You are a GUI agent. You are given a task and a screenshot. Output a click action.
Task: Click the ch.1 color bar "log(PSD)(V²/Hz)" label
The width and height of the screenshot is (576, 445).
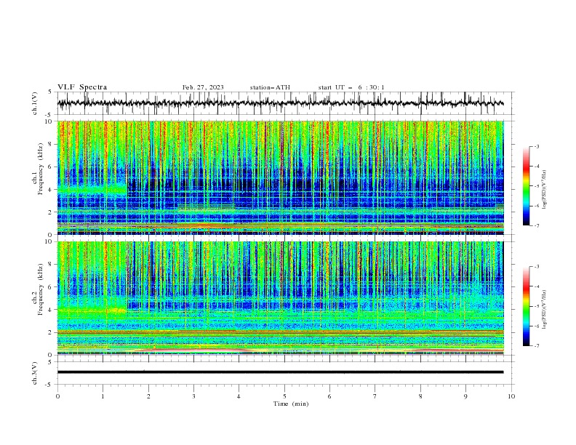[545, 190]
